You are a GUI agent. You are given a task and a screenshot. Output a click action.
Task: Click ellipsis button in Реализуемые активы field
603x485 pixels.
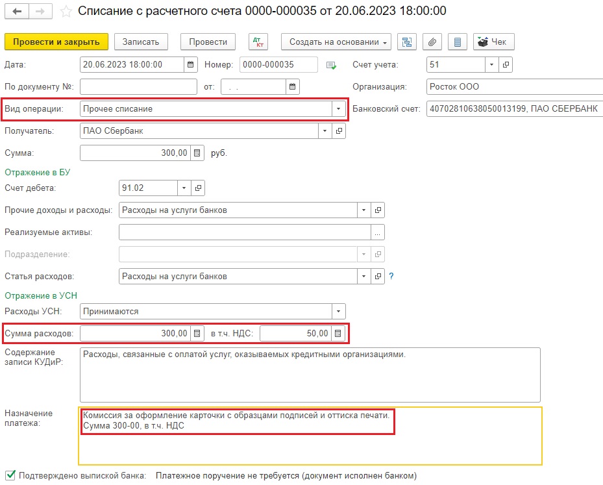tap(378, 232)
